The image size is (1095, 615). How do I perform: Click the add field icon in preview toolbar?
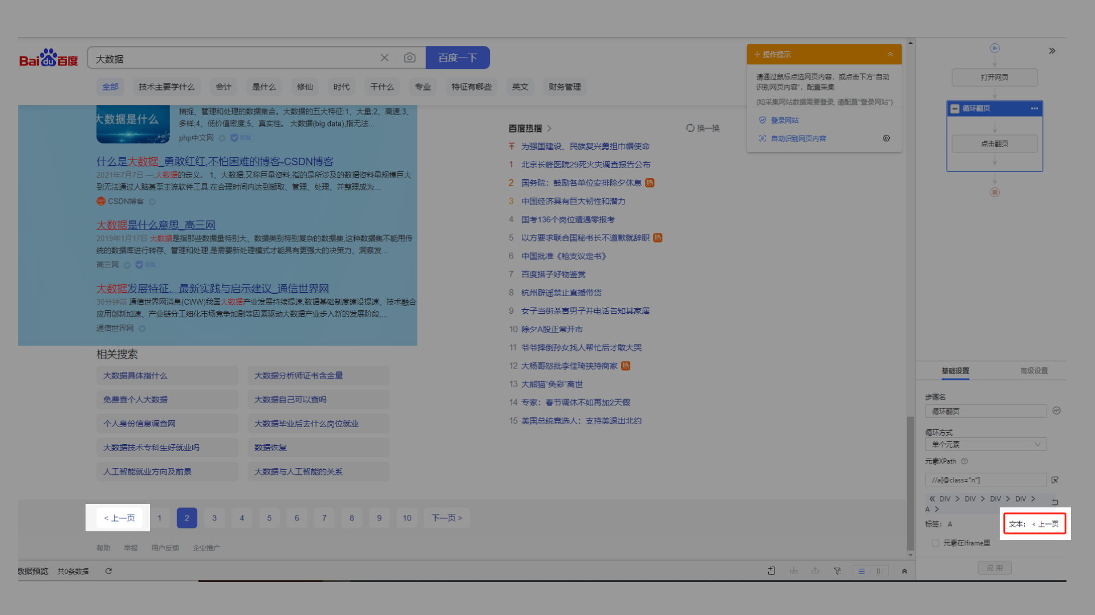click(x=771, y=571)
